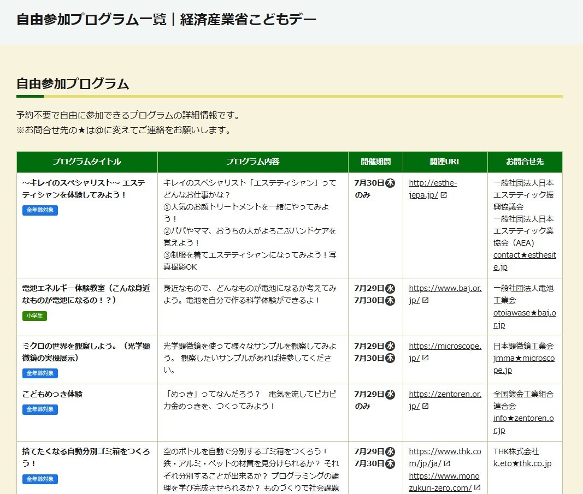Viewport: 583px width, 494px height.
Task: Click 木 day badge in esthetician row
Action: click(x=390, y=183)
